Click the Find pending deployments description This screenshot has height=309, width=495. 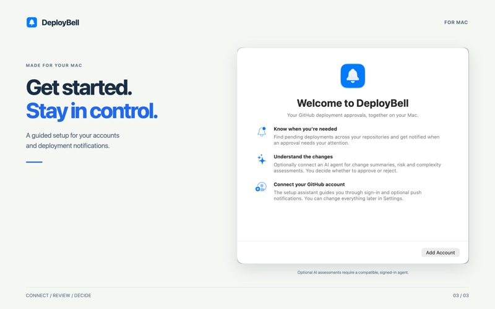[x=356, y=140]
